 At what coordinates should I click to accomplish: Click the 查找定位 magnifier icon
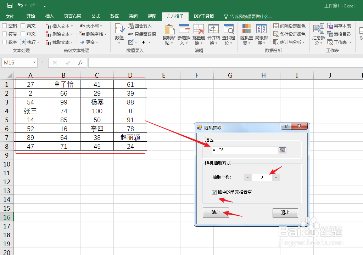(229, 29)
